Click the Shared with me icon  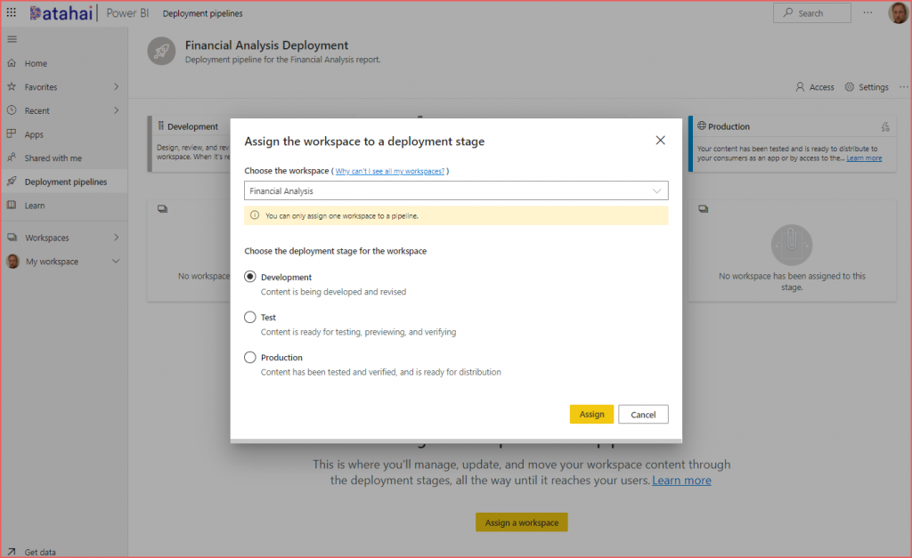[12, 158]
